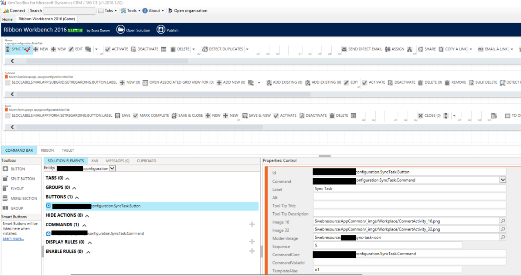The image size is (521, 276).
Task: Click the SAVE button in Form bar
Action: pos(123,116)
